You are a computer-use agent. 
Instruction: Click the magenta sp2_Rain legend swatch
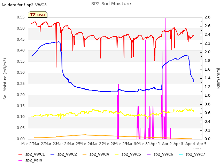(21, 161)
